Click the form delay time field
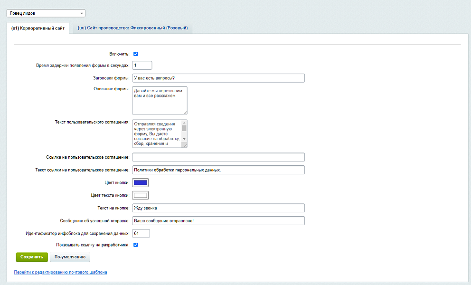471x285 pixels. (142, 66)
